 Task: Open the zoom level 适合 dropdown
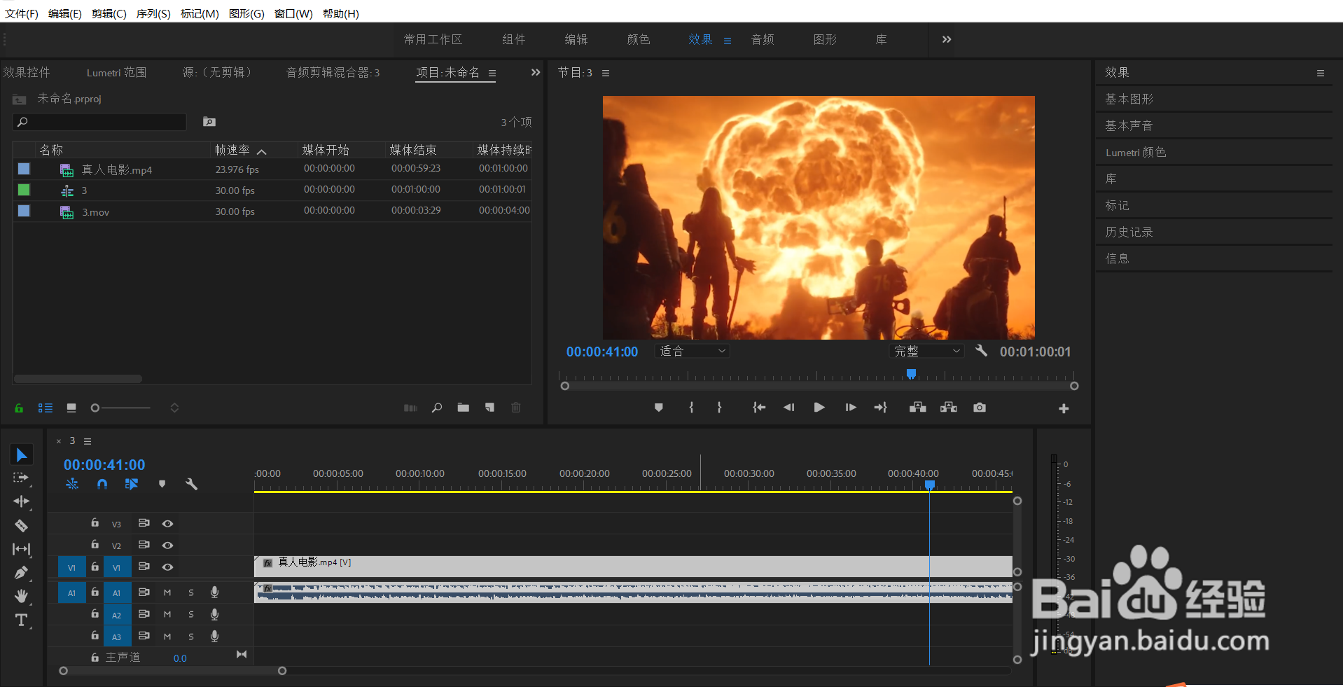(x=693, y=351)
